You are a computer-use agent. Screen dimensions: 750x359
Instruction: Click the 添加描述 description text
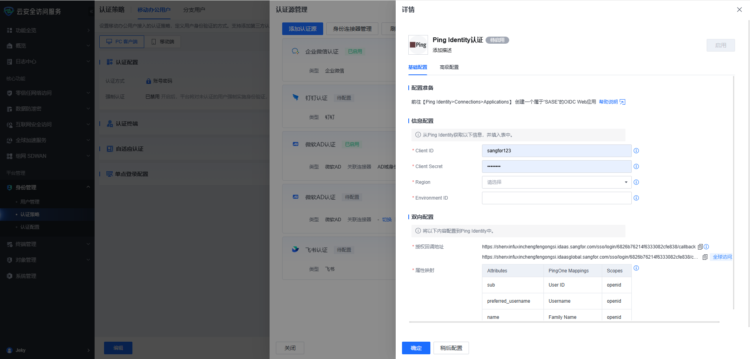click(442, 50)
